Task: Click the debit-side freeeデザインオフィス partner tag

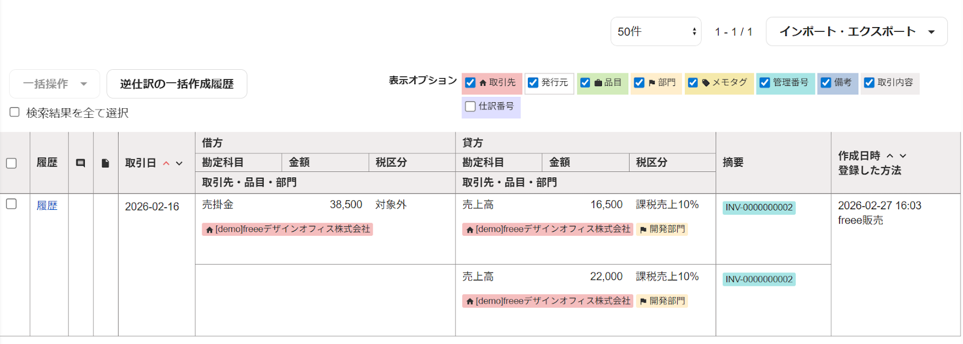Action: pos(288,229)
